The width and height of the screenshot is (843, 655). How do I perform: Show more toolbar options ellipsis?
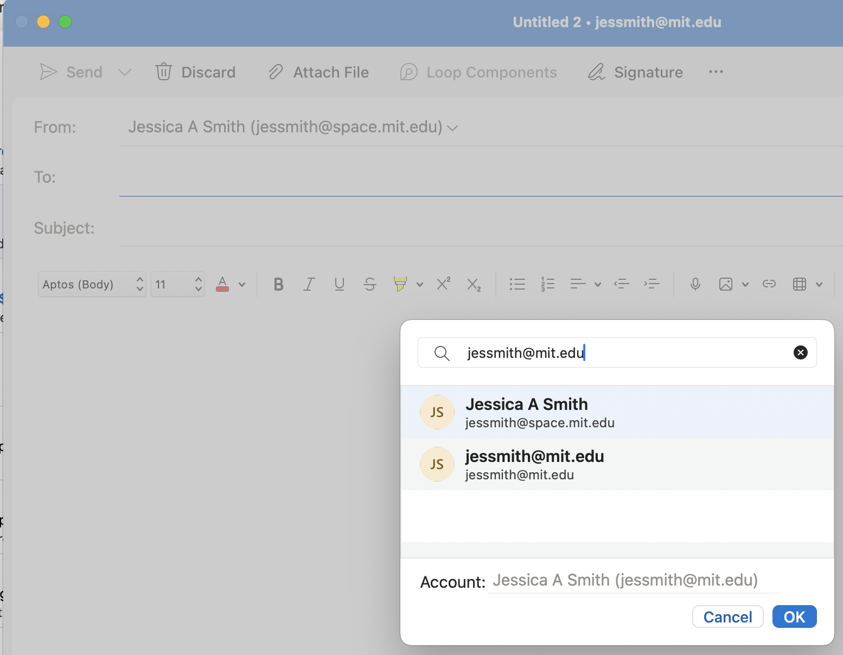pyautogui.click(x=716, y=72)
